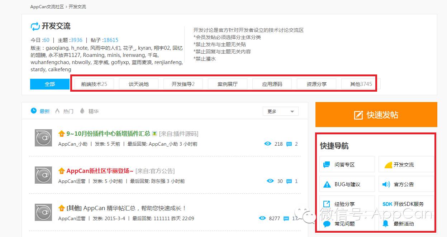Select the 应用源码 category tab

pyautogui.click(x=272, y=84)
